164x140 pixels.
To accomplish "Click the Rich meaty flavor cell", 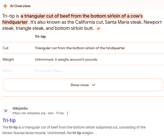I will pyautogui.click(x=49, y=71).
